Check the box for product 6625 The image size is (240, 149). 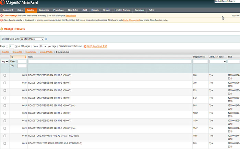coord(5,98)
